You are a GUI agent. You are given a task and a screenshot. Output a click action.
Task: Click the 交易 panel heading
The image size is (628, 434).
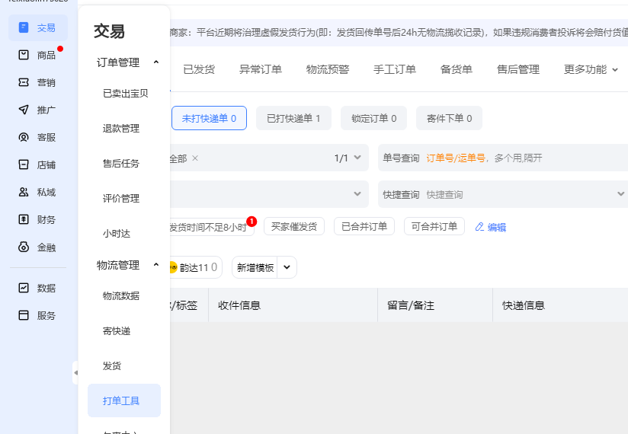[x=109, y=31]
